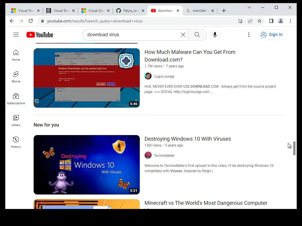
Task: Go back with the browser back arrow
Action: 12,21
